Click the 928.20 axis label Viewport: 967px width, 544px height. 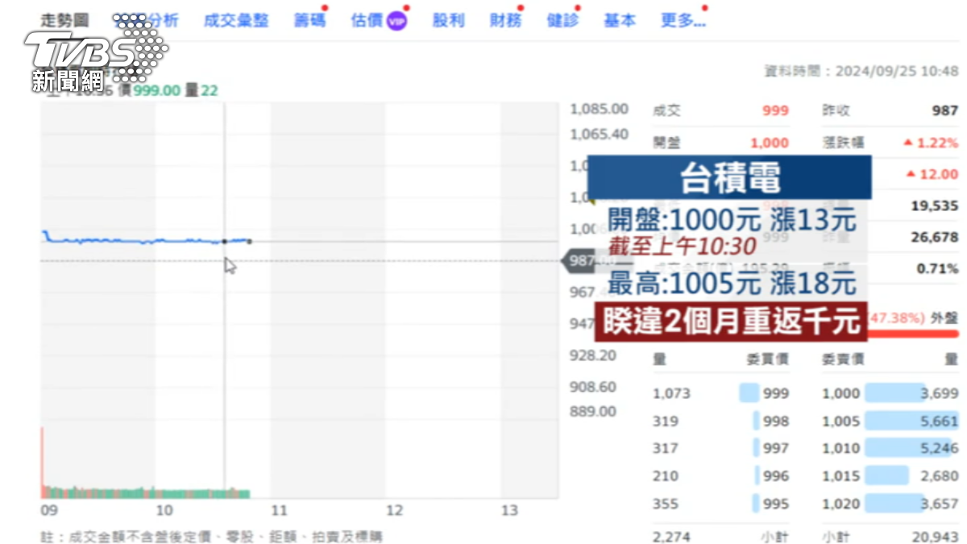tap(593, 355)
